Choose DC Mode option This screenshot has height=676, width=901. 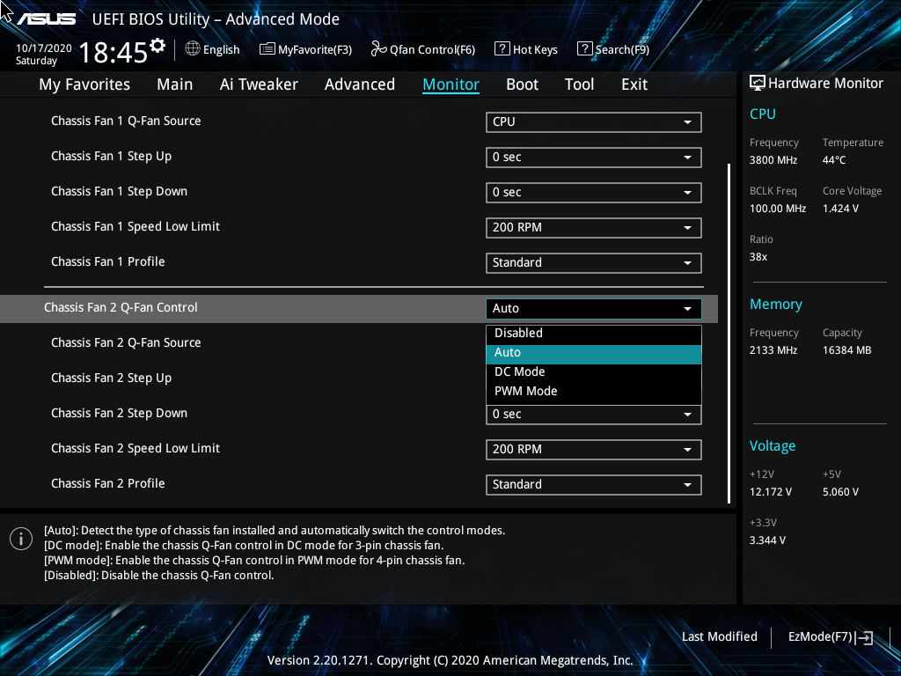[x=594, y=372]
